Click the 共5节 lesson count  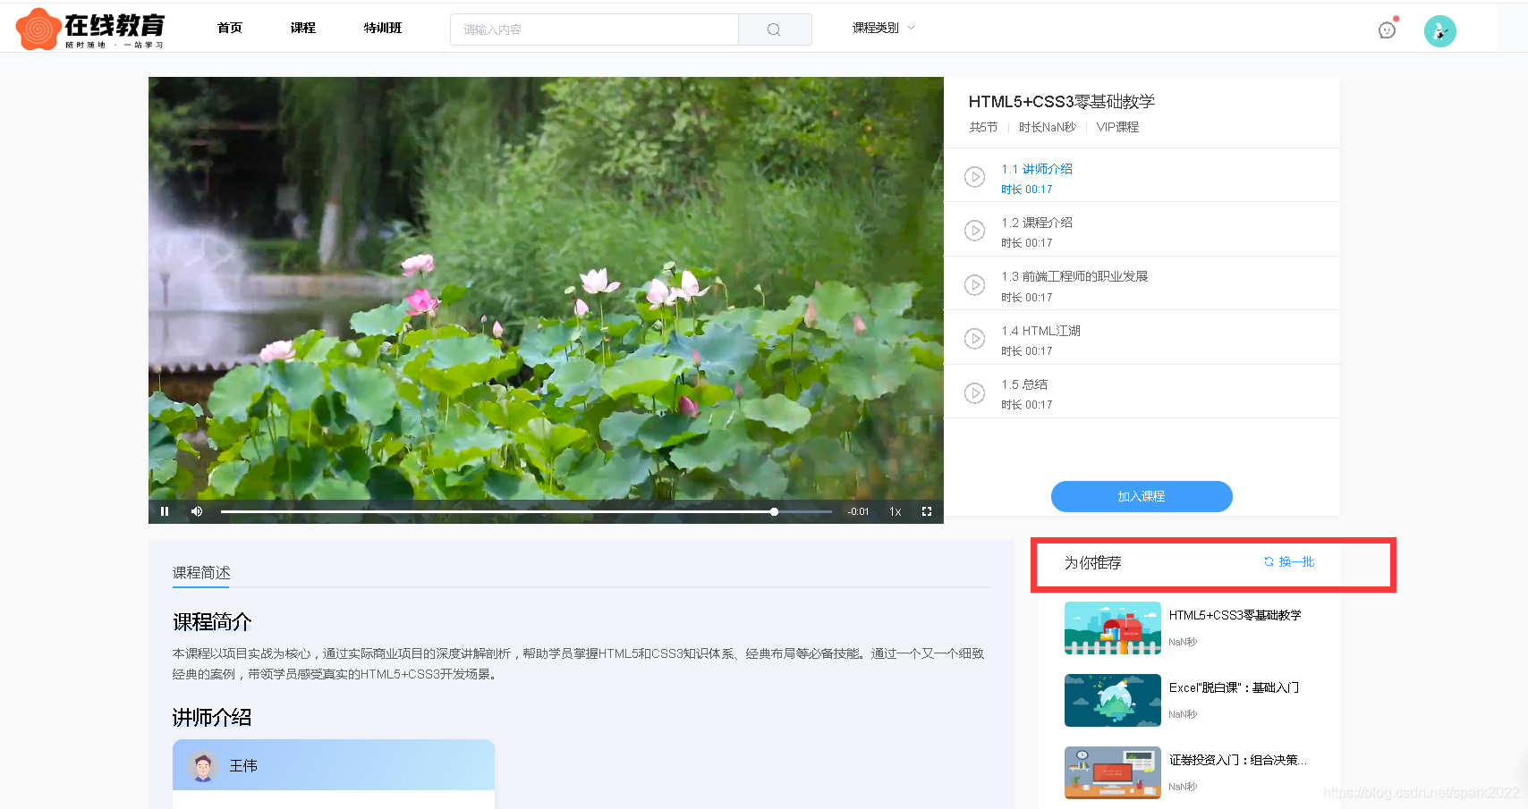(983, 127)
